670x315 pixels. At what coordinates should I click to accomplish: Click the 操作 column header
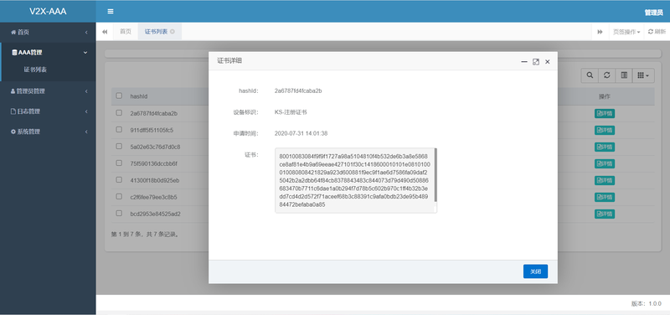605,96
